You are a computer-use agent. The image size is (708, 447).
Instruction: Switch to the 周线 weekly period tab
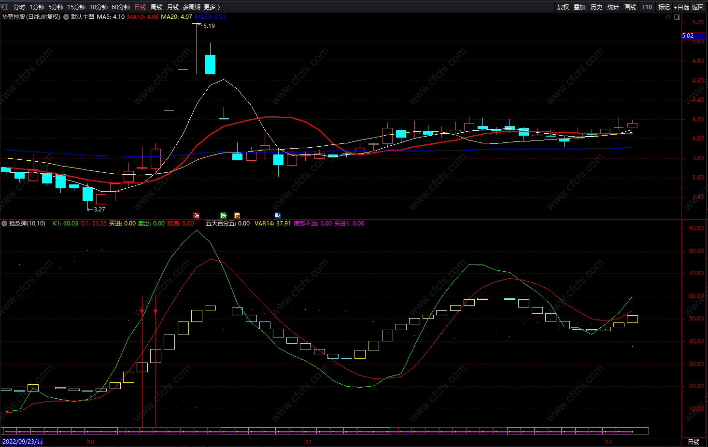[x=156, y=7]
